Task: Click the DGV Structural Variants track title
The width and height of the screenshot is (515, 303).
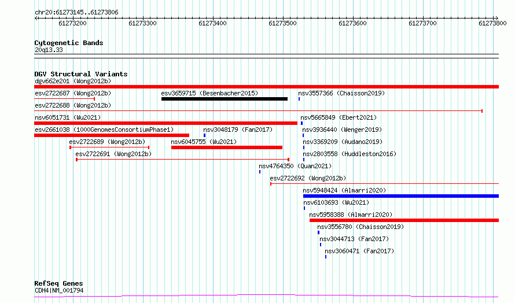Action: tap(81, 74)
